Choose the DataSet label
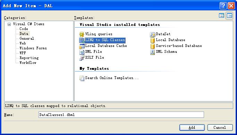237x135 pixels. (163, 34)
